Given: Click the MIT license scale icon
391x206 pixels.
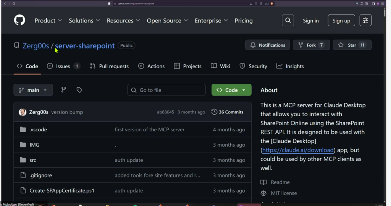Looking at the screenshot, I should coord(263,193).
